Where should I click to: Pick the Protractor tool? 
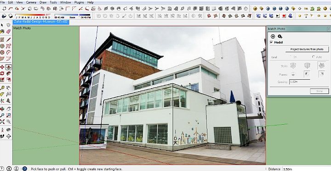coord(2,94)
